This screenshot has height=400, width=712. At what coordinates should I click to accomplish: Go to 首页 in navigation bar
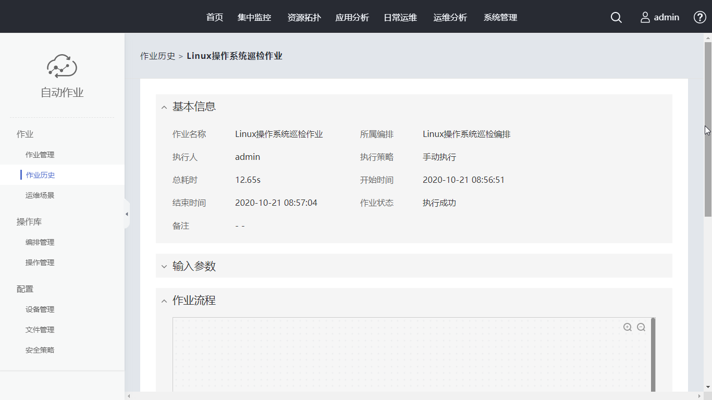pyautogui.click(x=215, y=17)
